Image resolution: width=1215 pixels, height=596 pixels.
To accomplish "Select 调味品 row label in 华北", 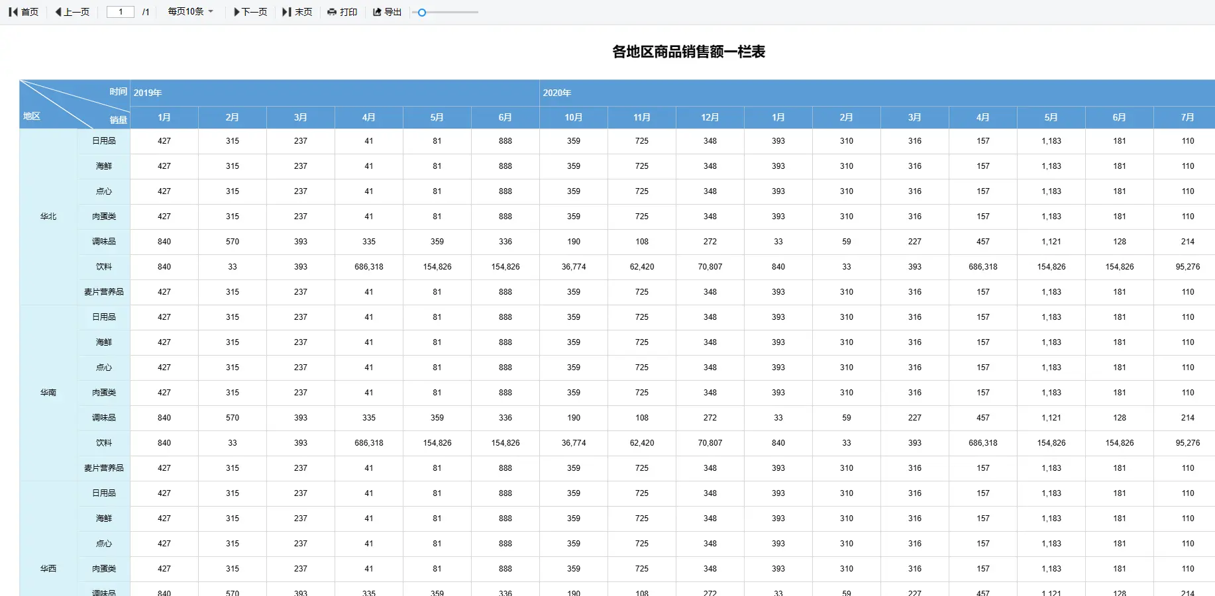I will [x=104, y=242].
